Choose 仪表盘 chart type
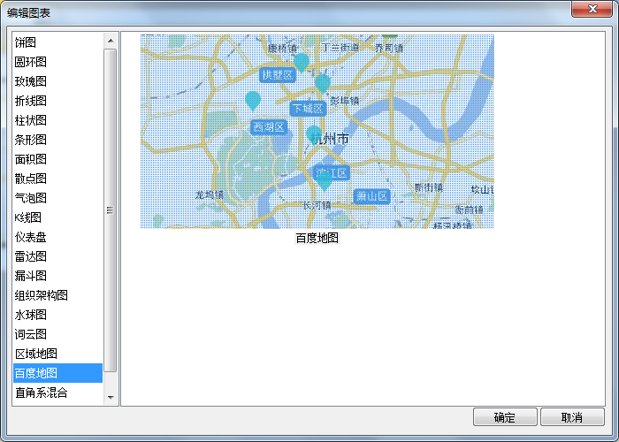 click(x=31, y=237)
